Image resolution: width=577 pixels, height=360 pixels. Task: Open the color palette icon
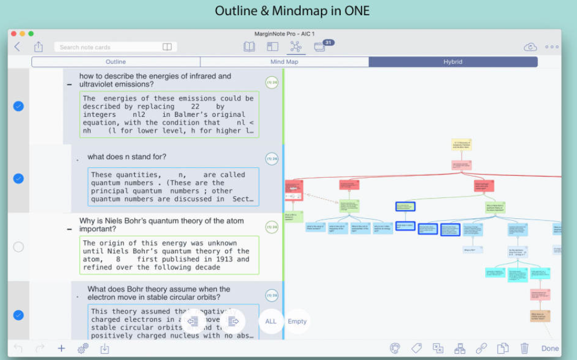(x=395, y=348)
